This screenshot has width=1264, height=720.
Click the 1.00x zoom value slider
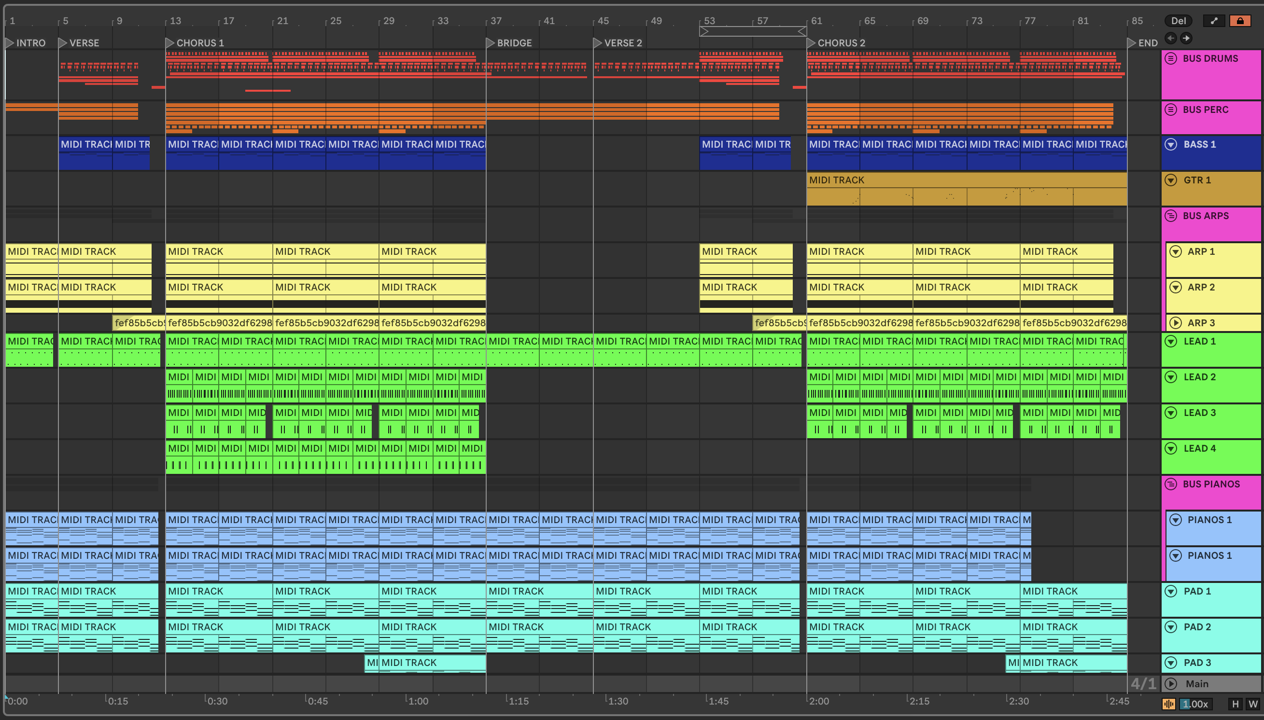click(x=1195, y=704)
